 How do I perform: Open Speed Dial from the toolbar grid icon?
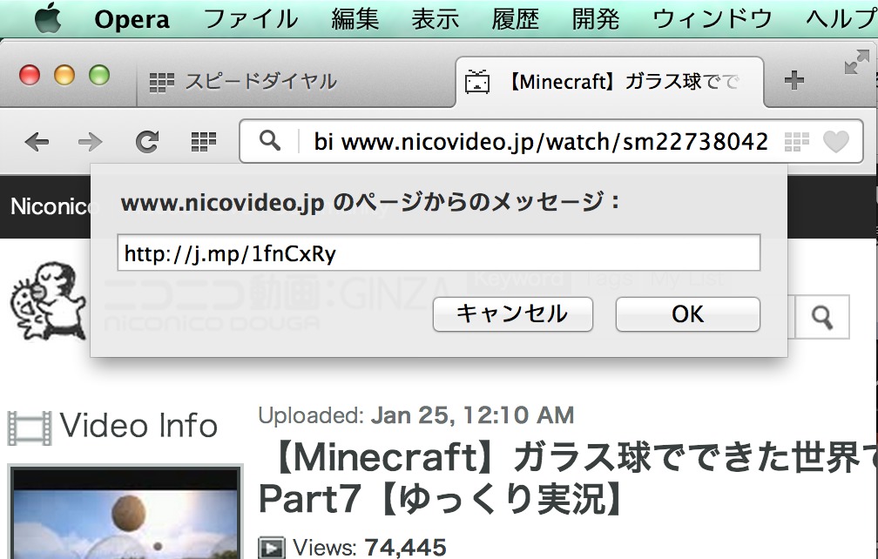point(203,142)
